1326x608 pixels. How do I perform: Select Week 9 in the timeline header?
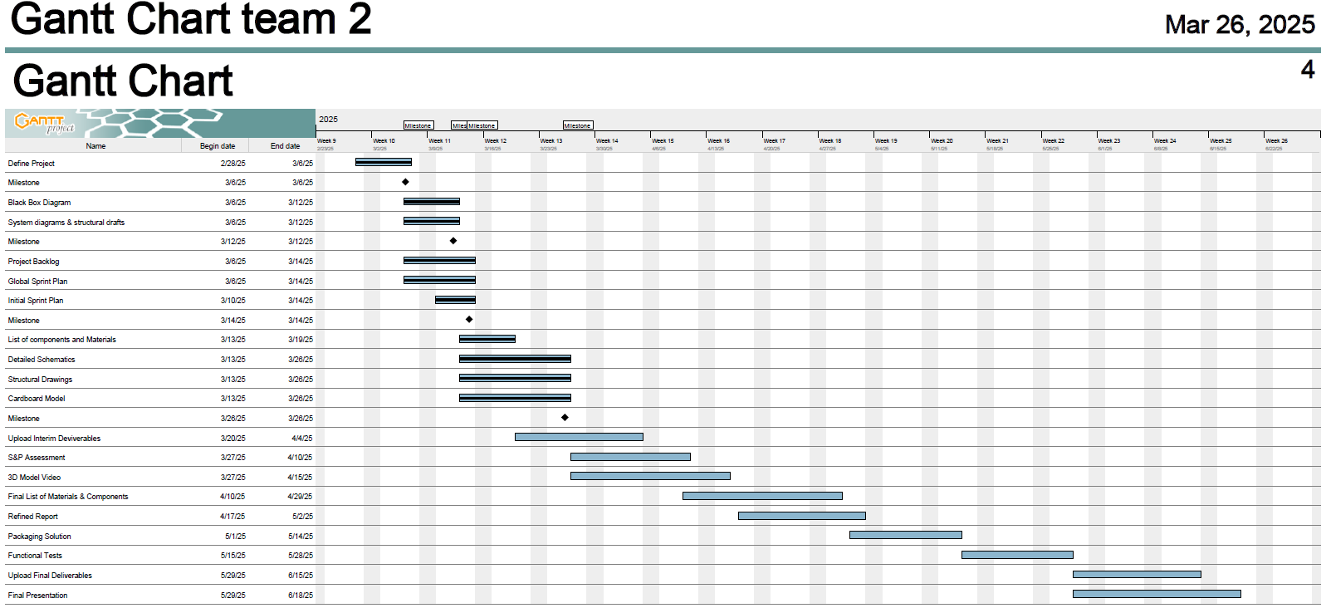[x=326, y=141]
